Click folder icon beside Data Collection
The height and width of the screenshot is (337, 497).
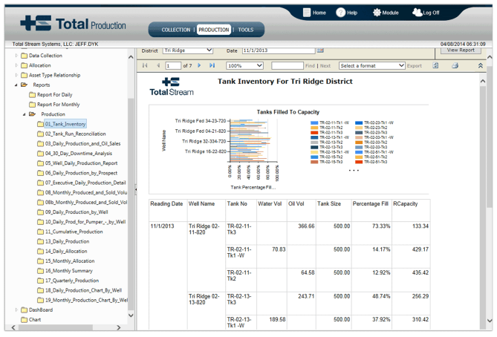[x=24, y=56]
